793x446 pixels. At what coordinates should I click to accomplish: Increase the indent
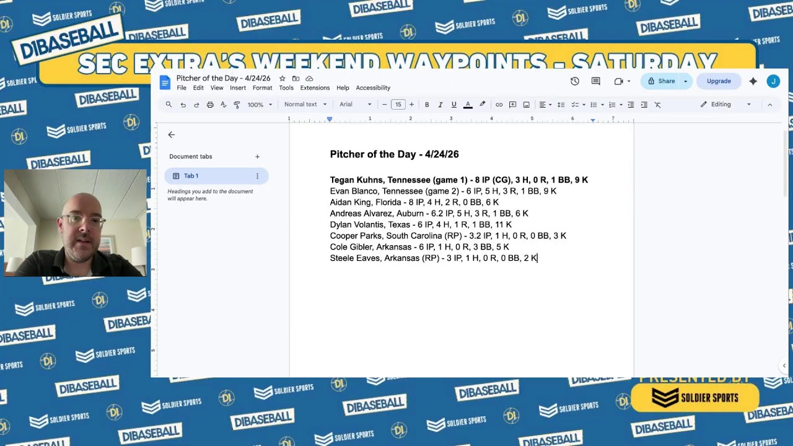point(644,105)
